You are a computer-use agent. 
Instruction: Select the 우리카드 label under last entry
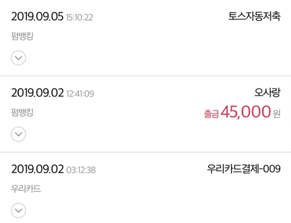click(x=26, y=189)
